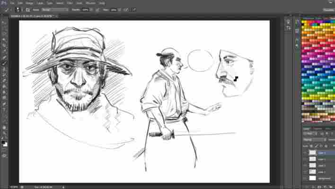Screen dimensions: 335x189
Task: Toggle lock all in Layers panel
Action: 326,146
